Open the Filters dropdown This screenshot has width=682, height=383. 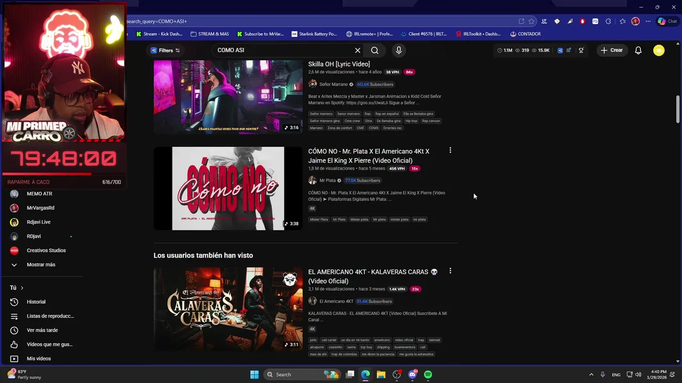click(x=165, y=50)
